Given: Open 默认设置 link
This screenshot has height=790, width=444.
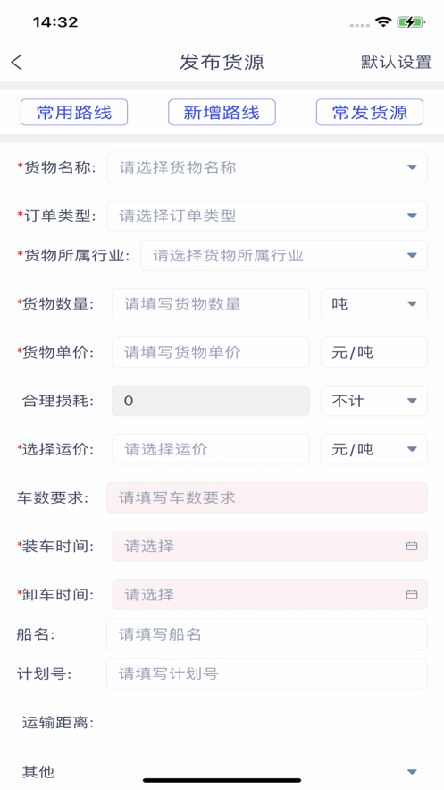Looking at the screenshot, I should [397, 63].
